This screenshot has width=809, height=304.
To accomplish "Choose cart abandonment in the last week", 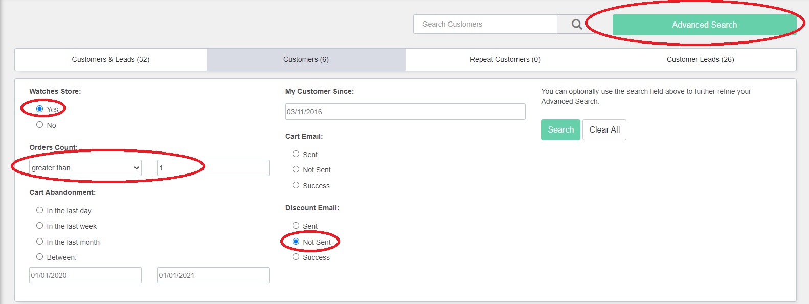I will point(39,225).
